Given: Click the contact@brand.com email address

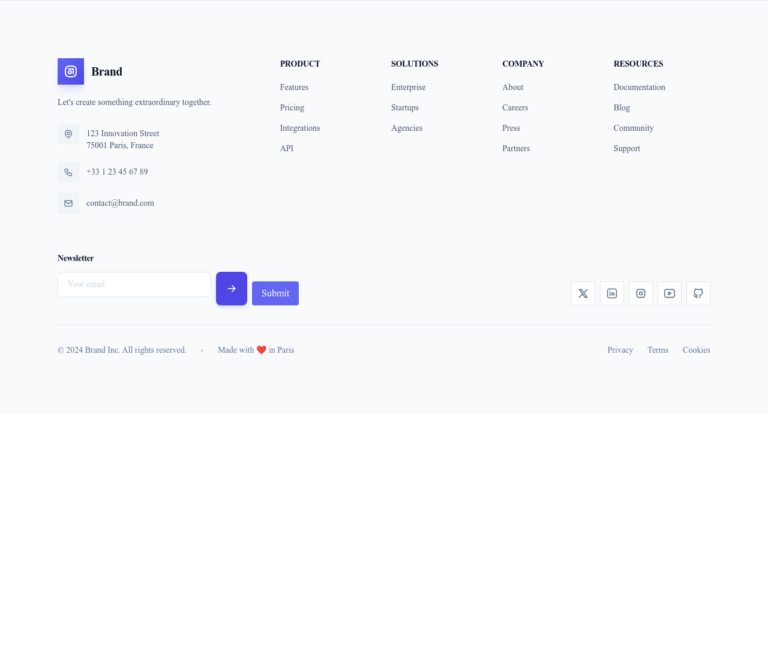Looking at the screenshot, I should pos(120,203).
